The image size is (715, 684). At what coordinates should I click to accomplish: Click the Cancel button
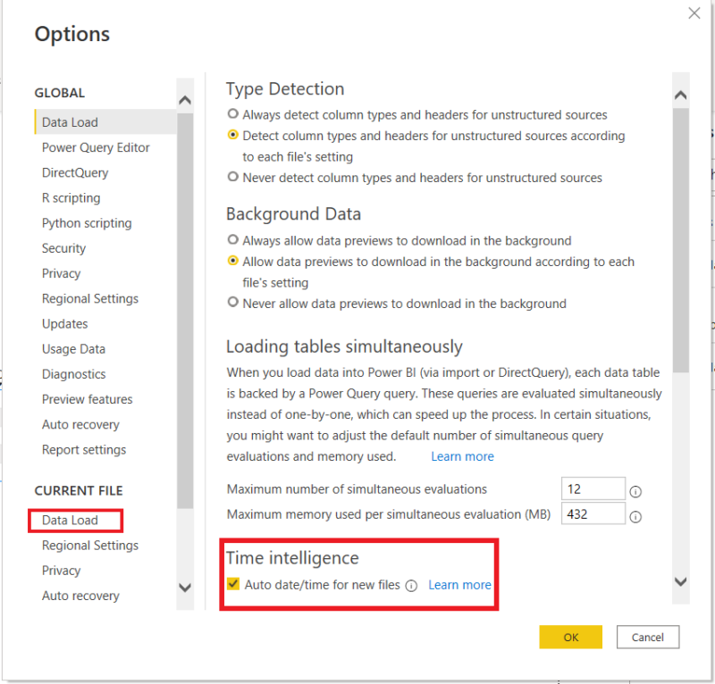[648, 637]
